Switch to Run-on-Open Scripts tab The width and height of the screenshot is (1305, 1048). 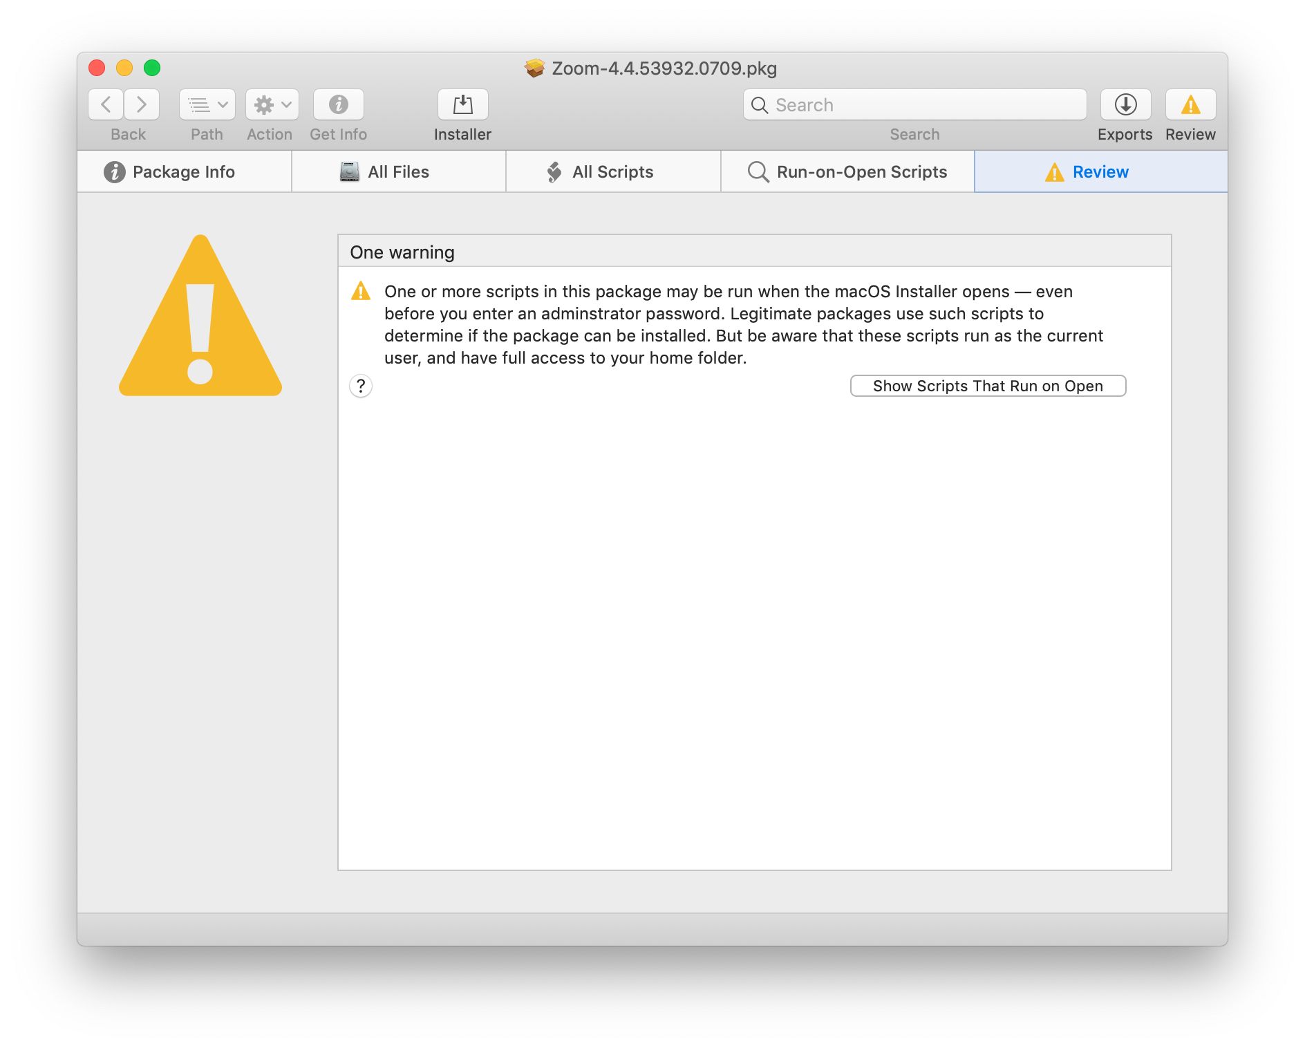pyautogui.click(x=847, y=171)
